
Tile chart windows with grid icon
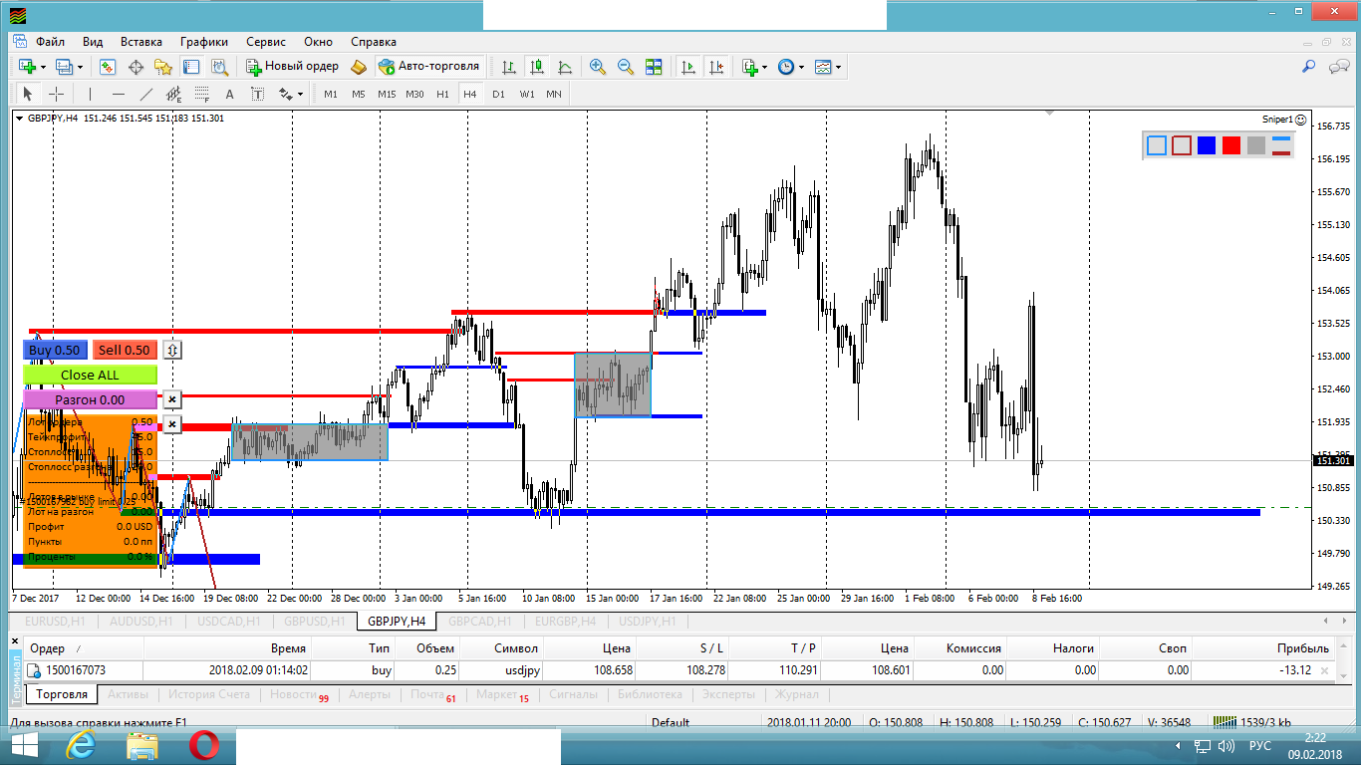click(x=654, y=67)
